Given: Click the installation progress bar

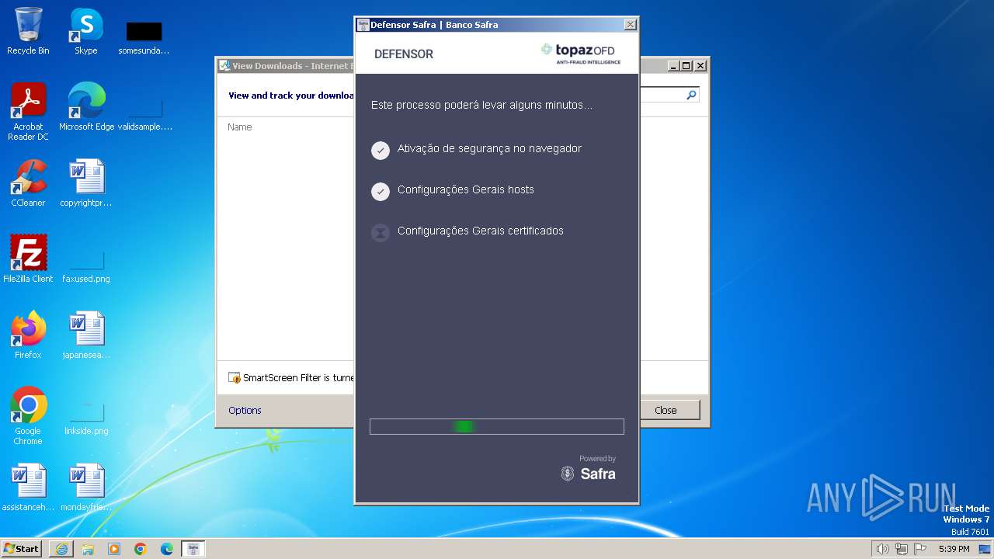Looking at the screenshot, I should coord(497,426).
